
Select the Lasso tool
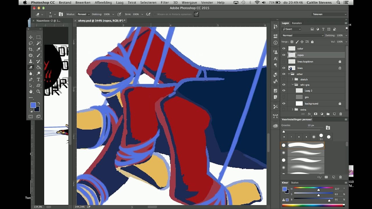[31, 43]
